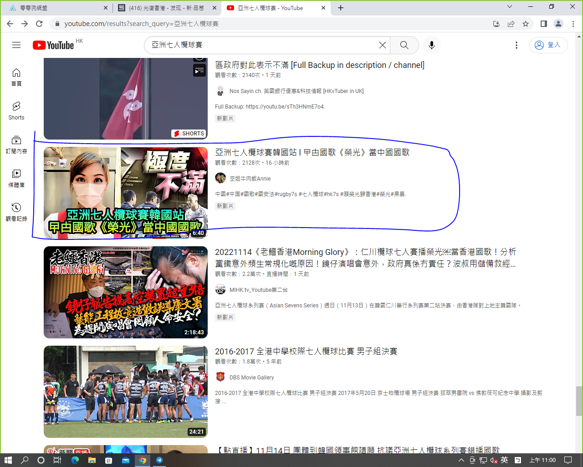Add the flag Shorts video to queue
The width and height of the screenshot is (583, 467).
tap(199, 70)
